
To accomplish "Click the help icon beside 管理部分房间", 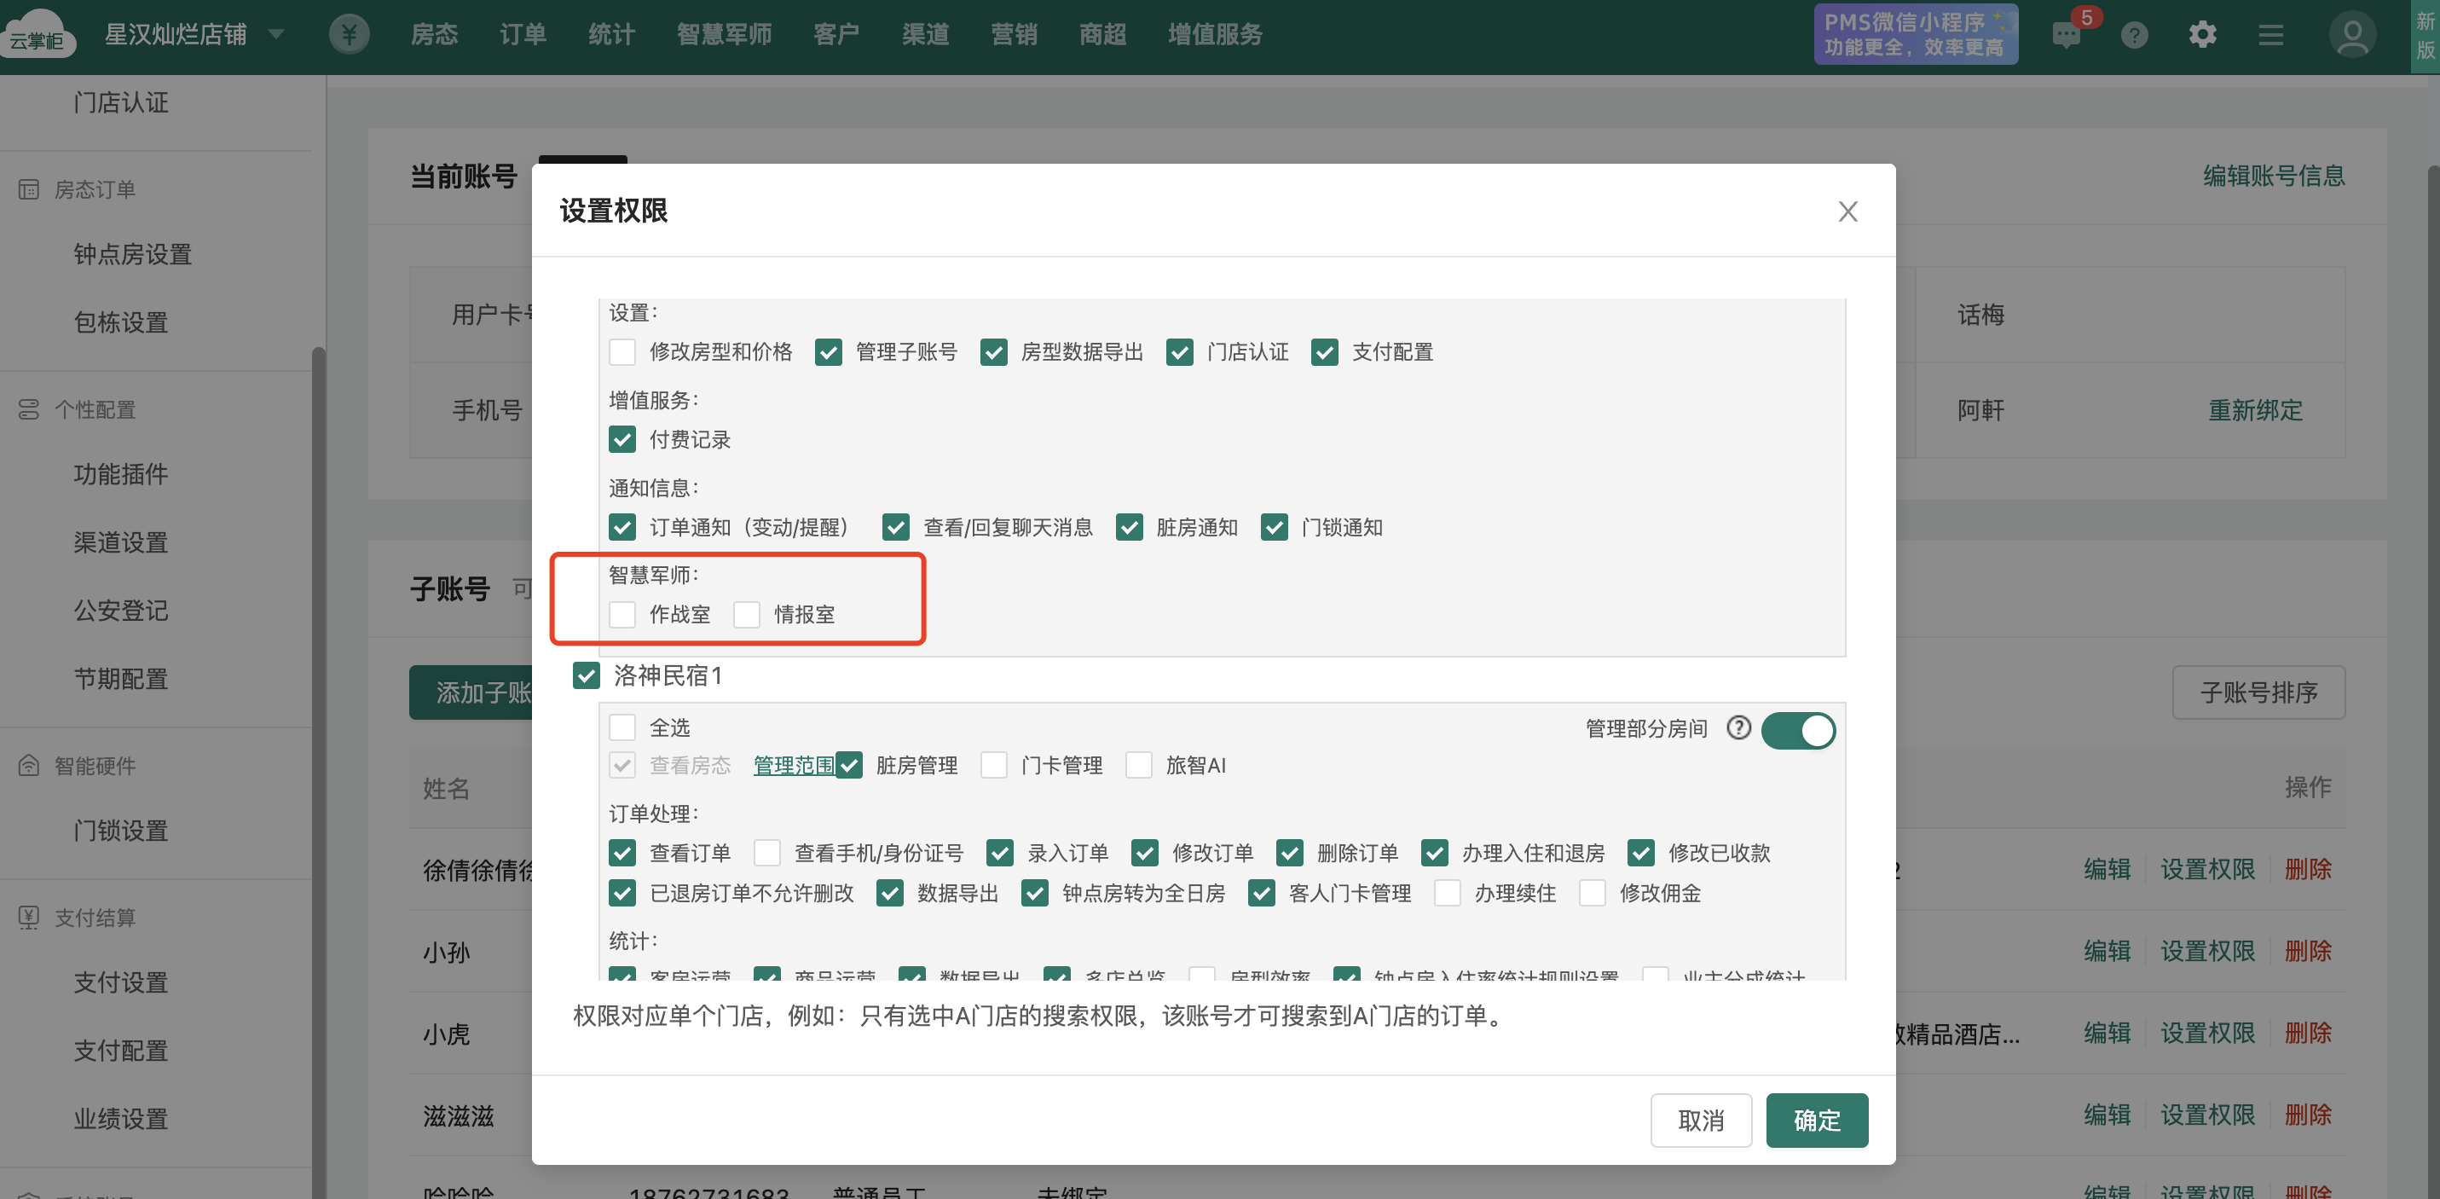I will [1738, 728].
